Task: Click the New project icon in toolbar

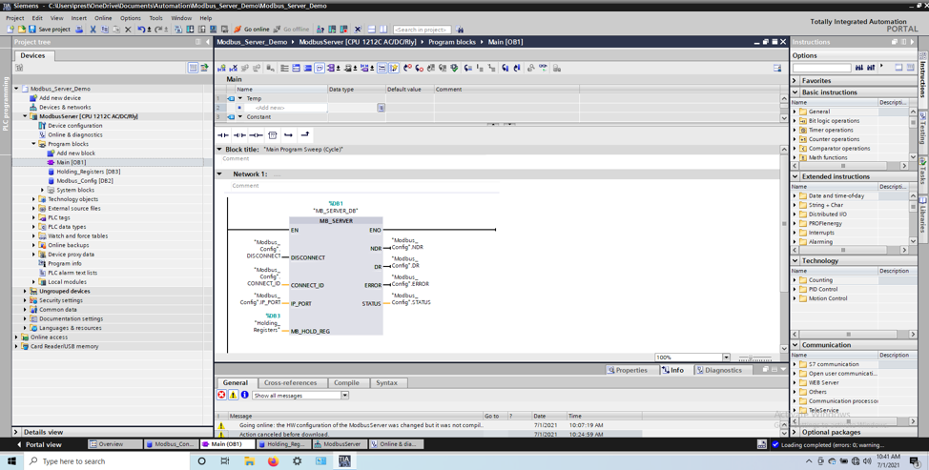Action: coord(10,29)
